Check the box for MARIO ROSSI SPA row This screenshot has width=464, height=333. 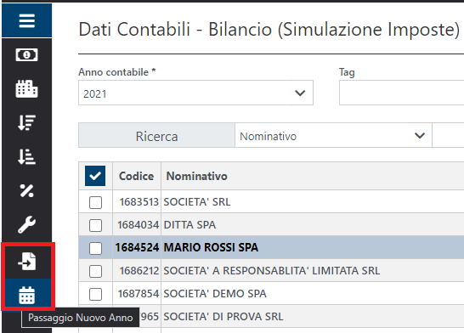(95, 248)
